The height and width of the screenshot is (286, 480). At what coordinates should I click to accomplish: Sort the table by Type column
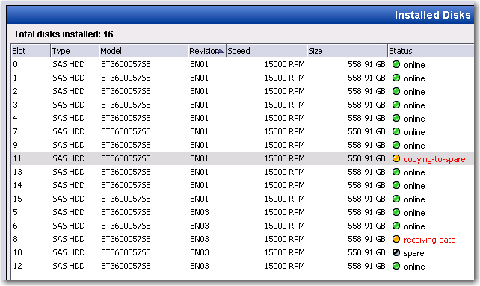(75, 51)
